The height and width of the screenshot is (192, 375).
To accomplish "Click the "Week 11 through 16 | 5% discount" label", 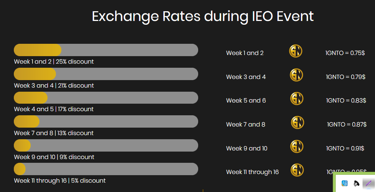I will 60,181.
